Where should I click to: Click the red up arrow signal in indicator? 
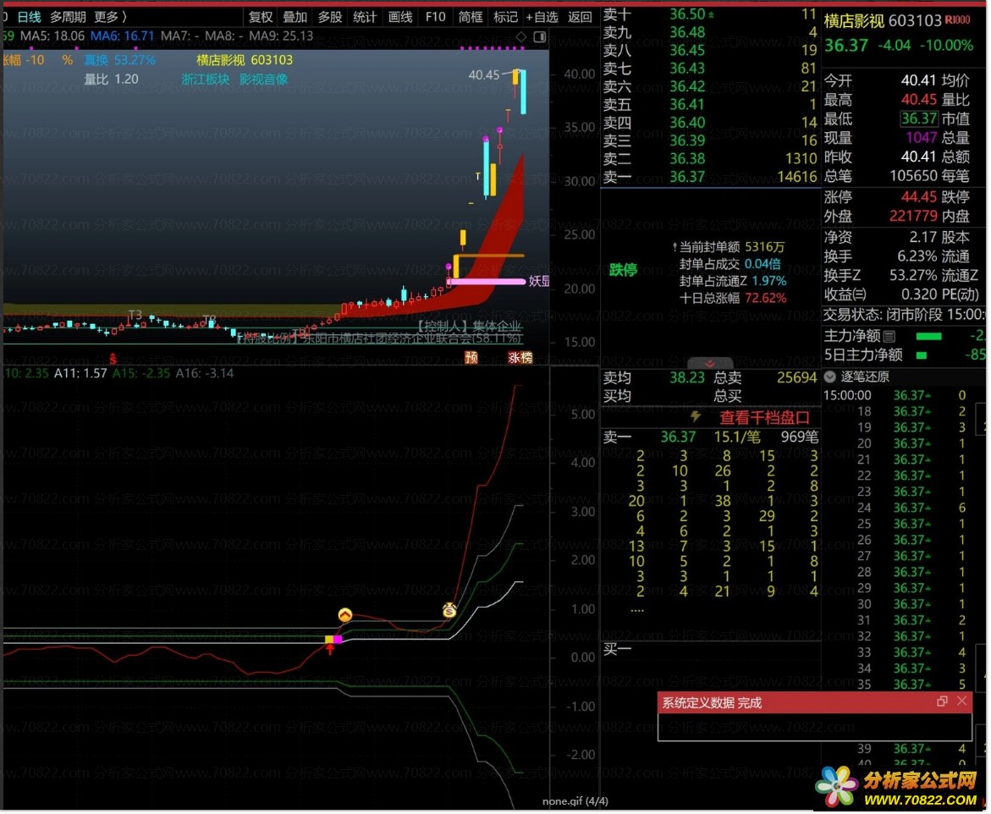point(330,649)
